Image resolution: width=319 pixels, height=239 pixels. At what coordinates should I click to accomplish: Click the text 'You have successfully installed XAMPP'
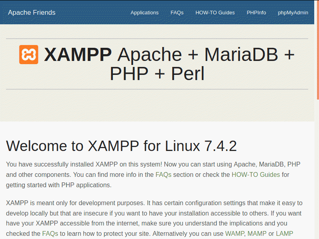tap(62, 164)
